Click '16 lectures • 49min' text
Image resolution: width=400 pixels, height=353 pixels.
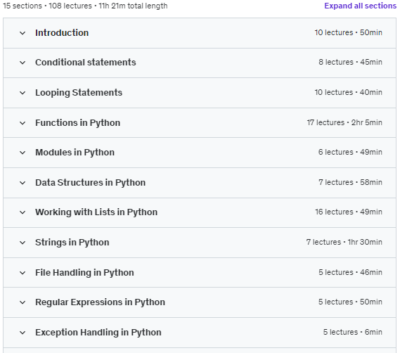click(x=349, y=212)
